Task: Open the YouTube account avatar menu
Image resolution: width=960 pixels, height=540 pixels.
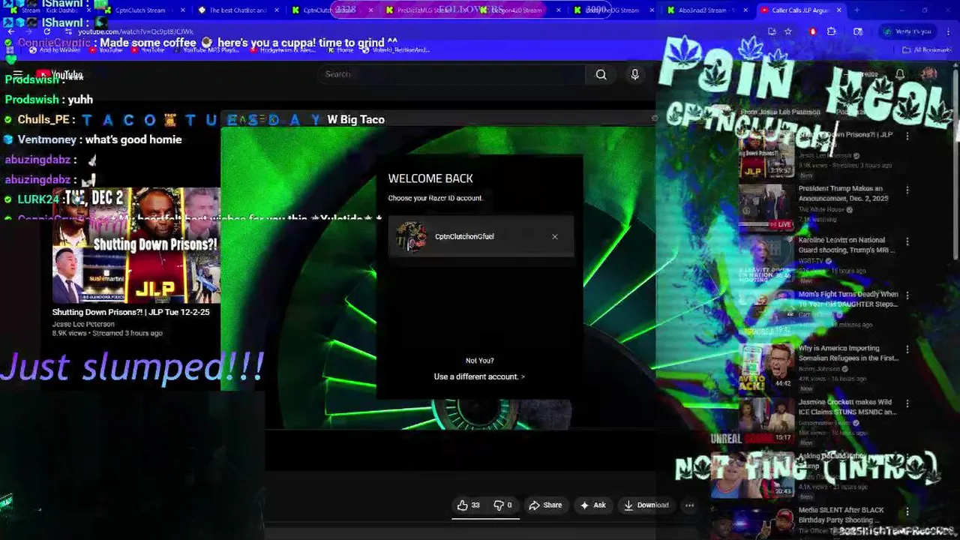Action: (x=929, y=74)
